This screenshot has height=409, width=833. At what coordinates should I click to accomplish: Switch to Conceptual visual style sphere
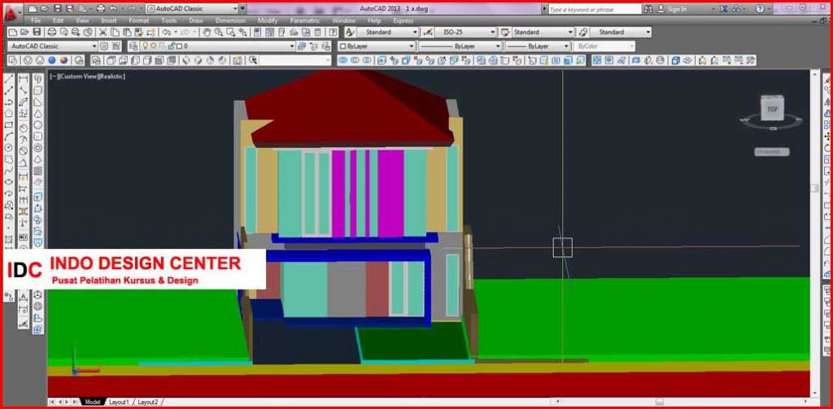point(63,60)
